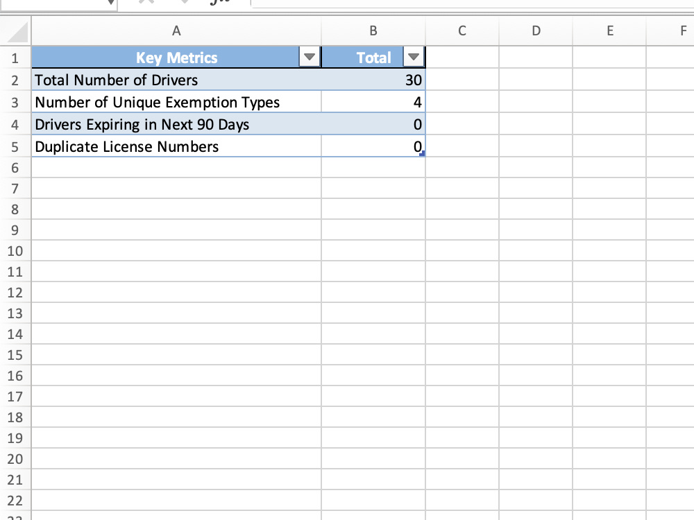The width and height of the screenshot is (694, 520).
Task: Select row 6 via its row header
Action: (15, 168)
